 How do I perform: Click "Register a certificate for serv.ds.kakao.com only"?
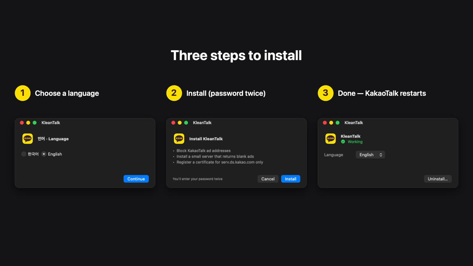coord(220,162)
